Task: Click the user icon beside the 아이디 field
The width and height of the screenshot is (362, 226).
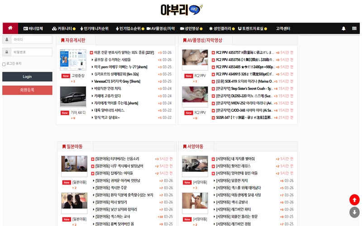Action: tap(7, 39)
